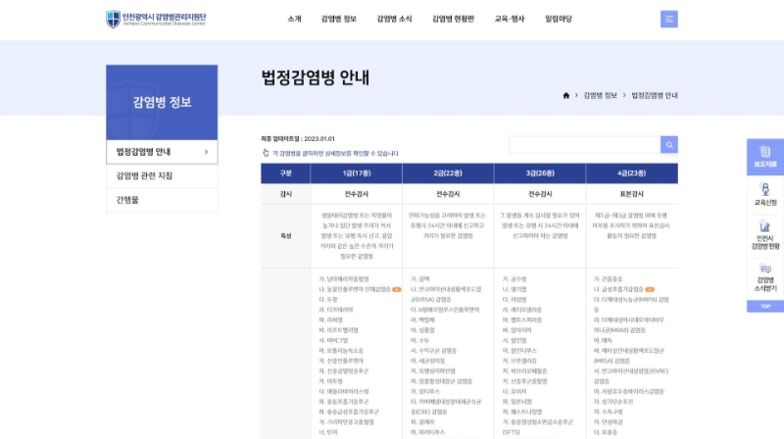Open 연성하감 disease entry
This screenshot has width=784, height=439.
click(x=609, y=422)
